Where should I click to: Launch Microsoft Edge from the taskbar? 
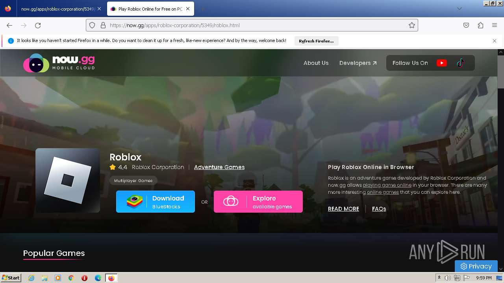(x=98, y=278)
